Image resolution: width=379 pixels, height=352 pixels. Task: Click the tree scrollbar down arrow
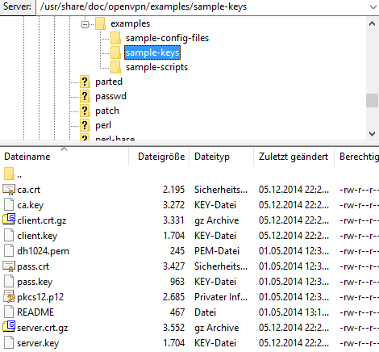(372, 134)
